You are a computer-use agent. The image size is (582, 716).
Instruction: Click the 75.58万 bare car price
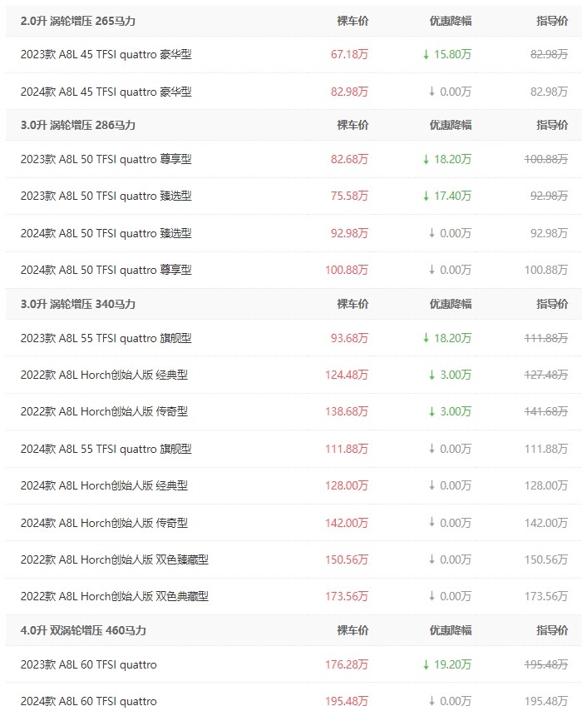[x=349, y=196]
